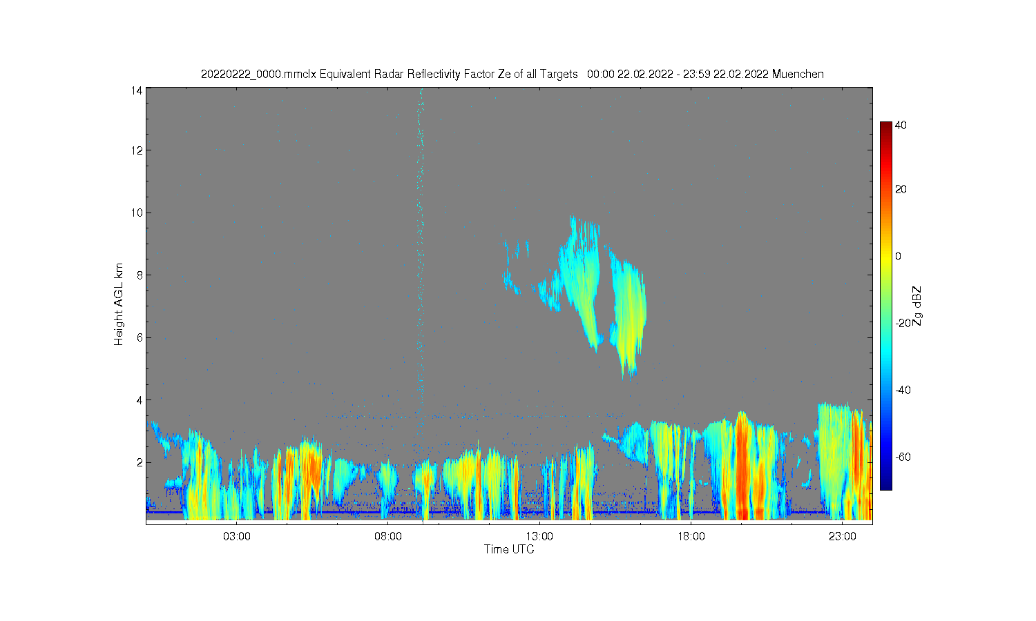Viewport: 1036px width, 621px height.
Task: Click the 'Muenchen' location in the title
Action: [x=798, y=74]
